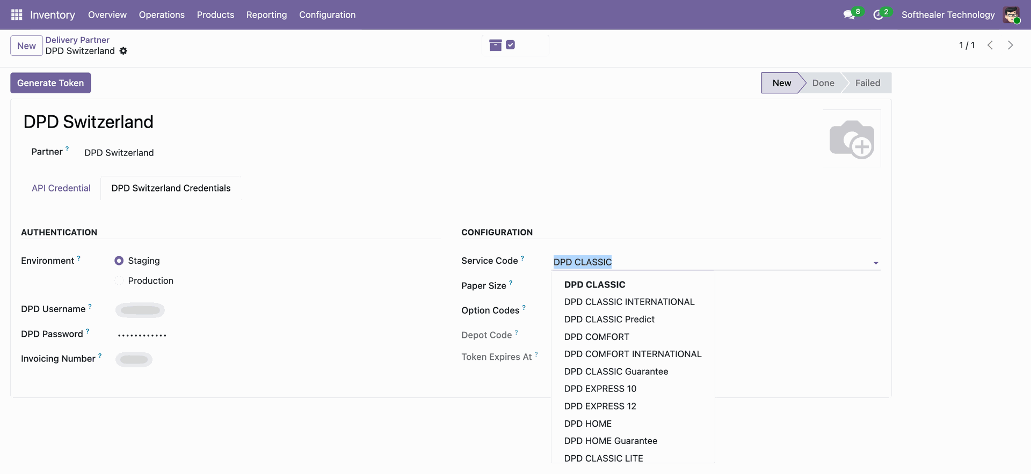Viewport: 1031px width, 474px height.
Task: Show help tooltip for DPD Username
Action: (x=90, y=306)
